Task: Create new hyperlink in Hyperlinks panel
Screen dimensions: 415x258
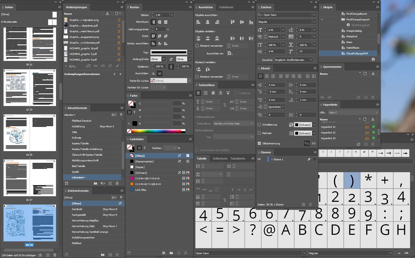Action: tap(366, 144)
